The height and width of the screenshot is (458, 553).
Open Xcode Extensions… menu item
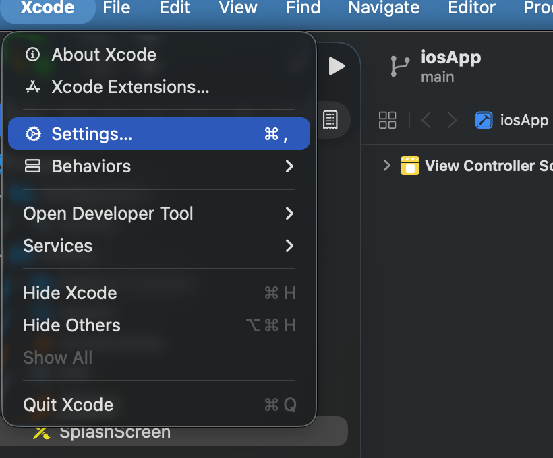pyautogui.click(x=130, y=87)
